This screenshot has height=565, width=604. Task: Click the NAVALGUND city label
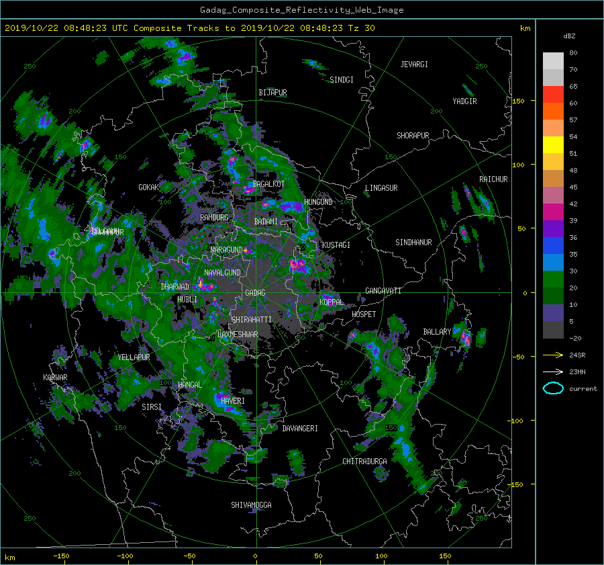tap(222, 273)
